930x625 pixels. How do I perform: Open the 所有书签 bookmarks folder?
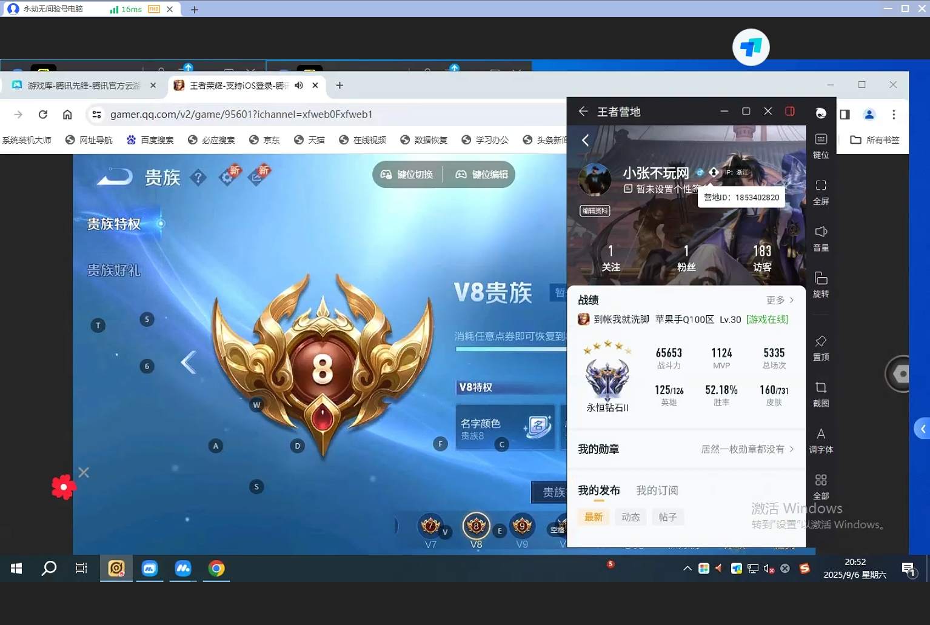tap(875, 140)
